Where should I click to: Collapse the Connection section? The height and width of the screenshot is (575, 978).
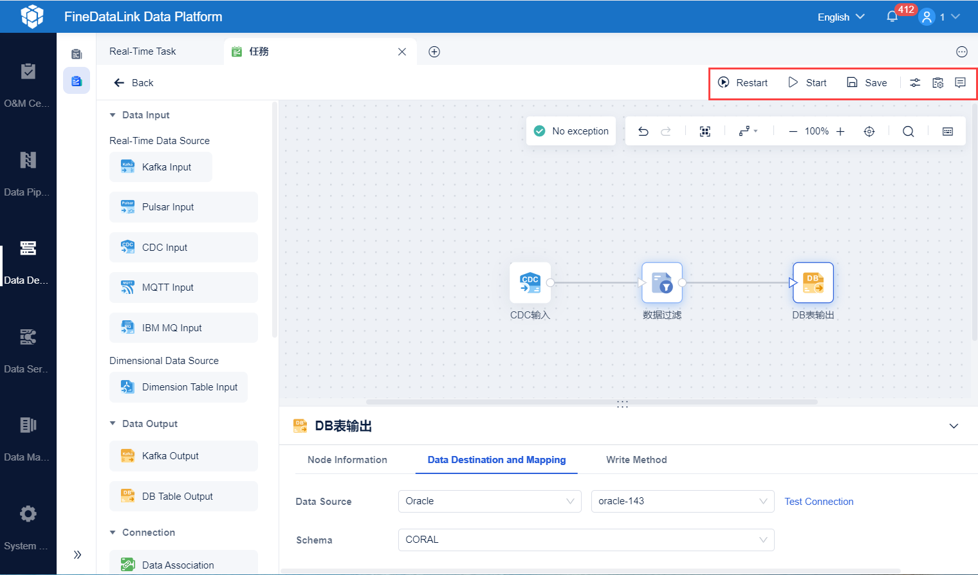113,533
